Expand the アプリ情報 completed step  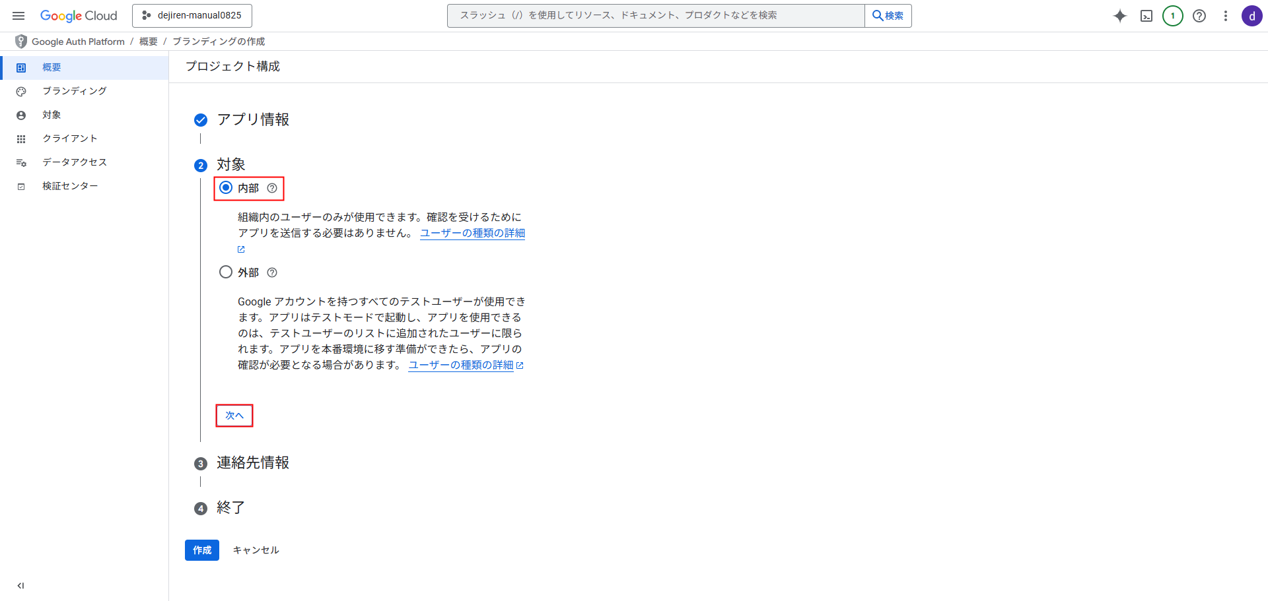pyautogui.click(x=253, y=119)
